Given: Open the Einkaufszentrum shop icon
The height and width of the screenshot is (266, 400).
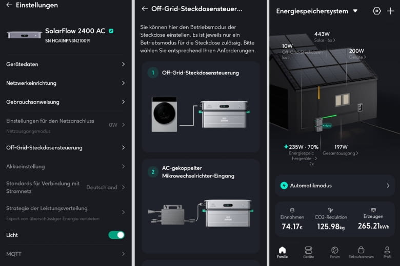Looking at the screenshot, I should click(361, 252).
